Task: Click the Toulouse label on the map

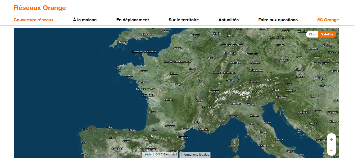Action: [x=170, y=126]
